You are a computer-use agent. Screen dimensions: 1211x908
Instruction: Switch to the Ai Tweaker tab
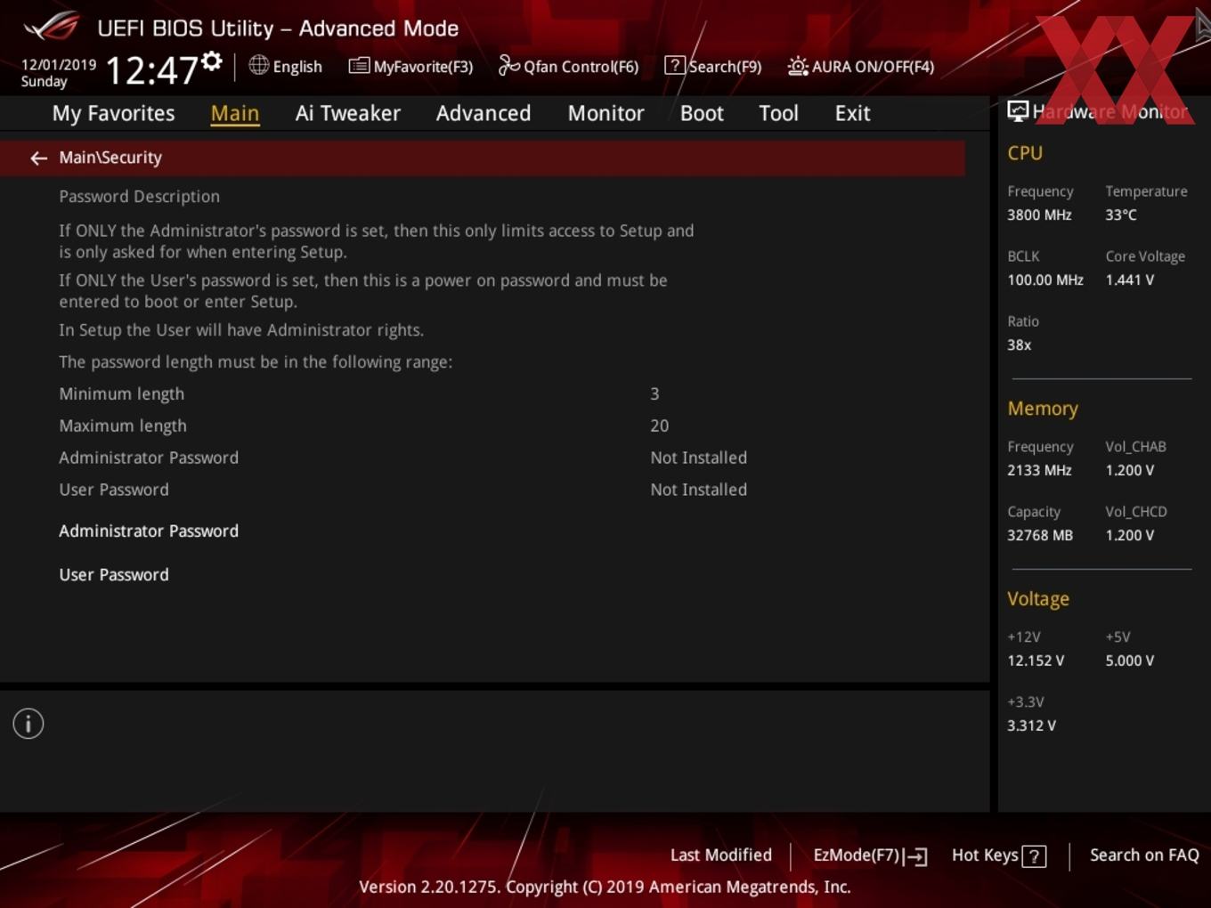coord(348,113)
